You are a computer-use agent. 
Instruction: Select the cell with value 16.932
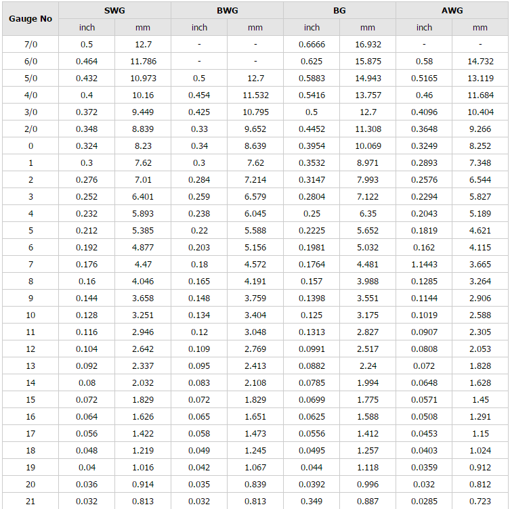pos(367,45)
